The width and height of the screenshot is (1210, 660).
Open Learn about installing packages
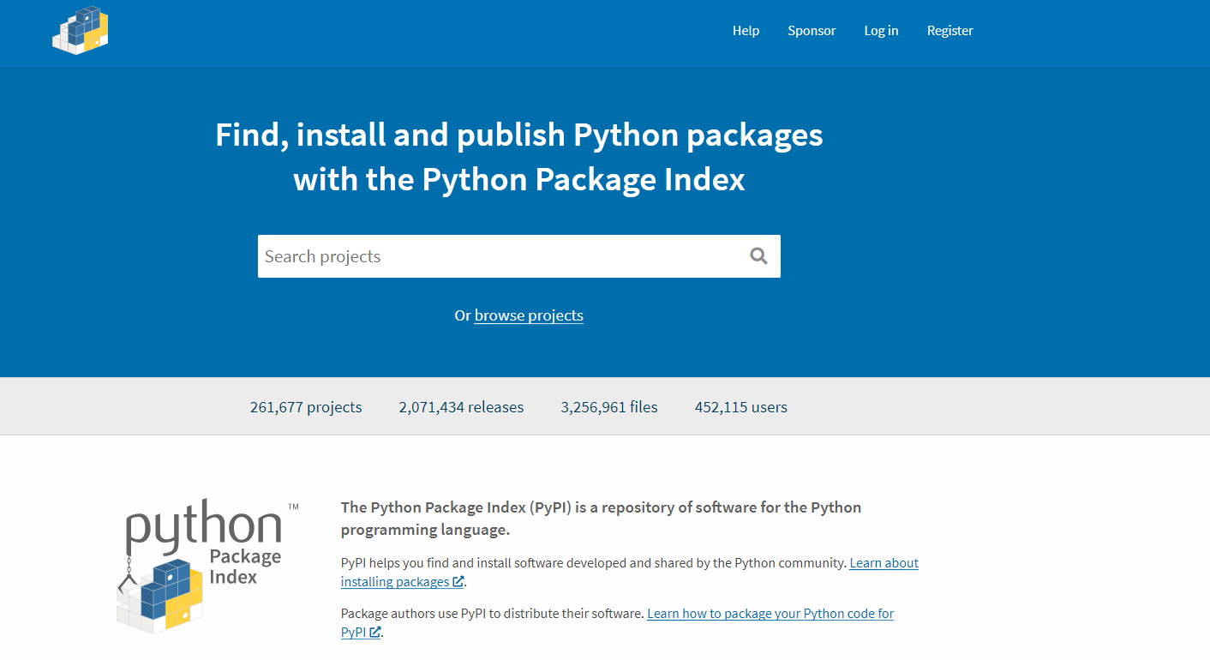[x=884, y=563]
